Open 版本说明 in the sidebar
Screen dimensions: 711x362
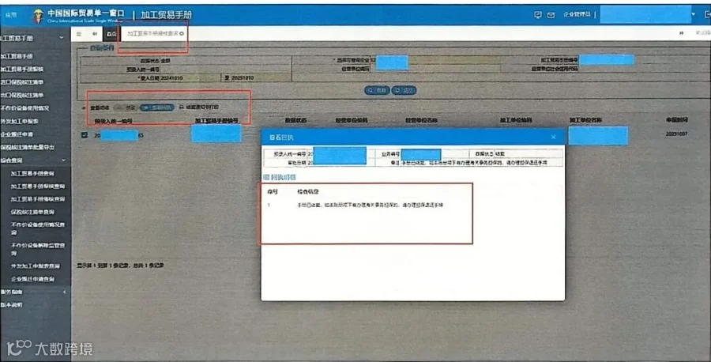[x=11, y=305]
